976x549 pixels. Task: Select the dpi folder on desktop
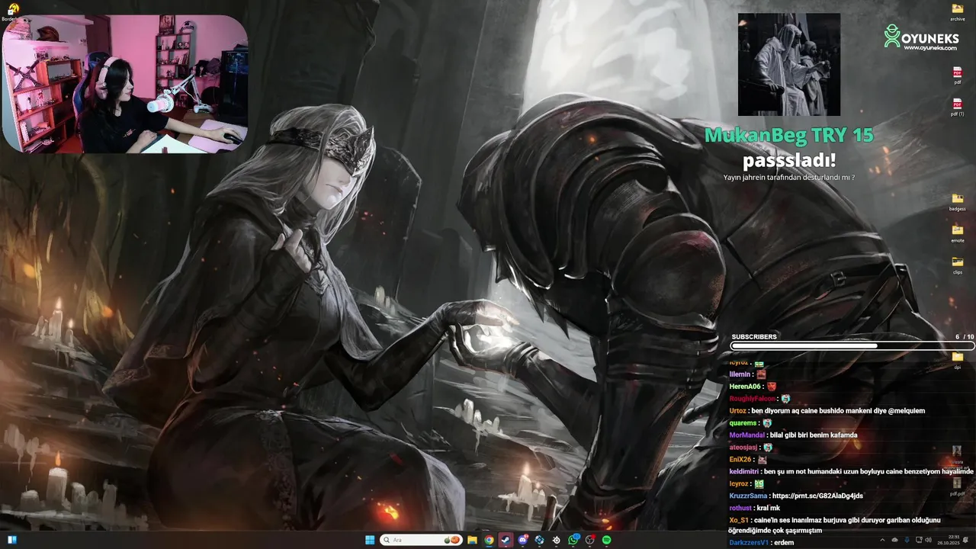(x=958, y=360)
